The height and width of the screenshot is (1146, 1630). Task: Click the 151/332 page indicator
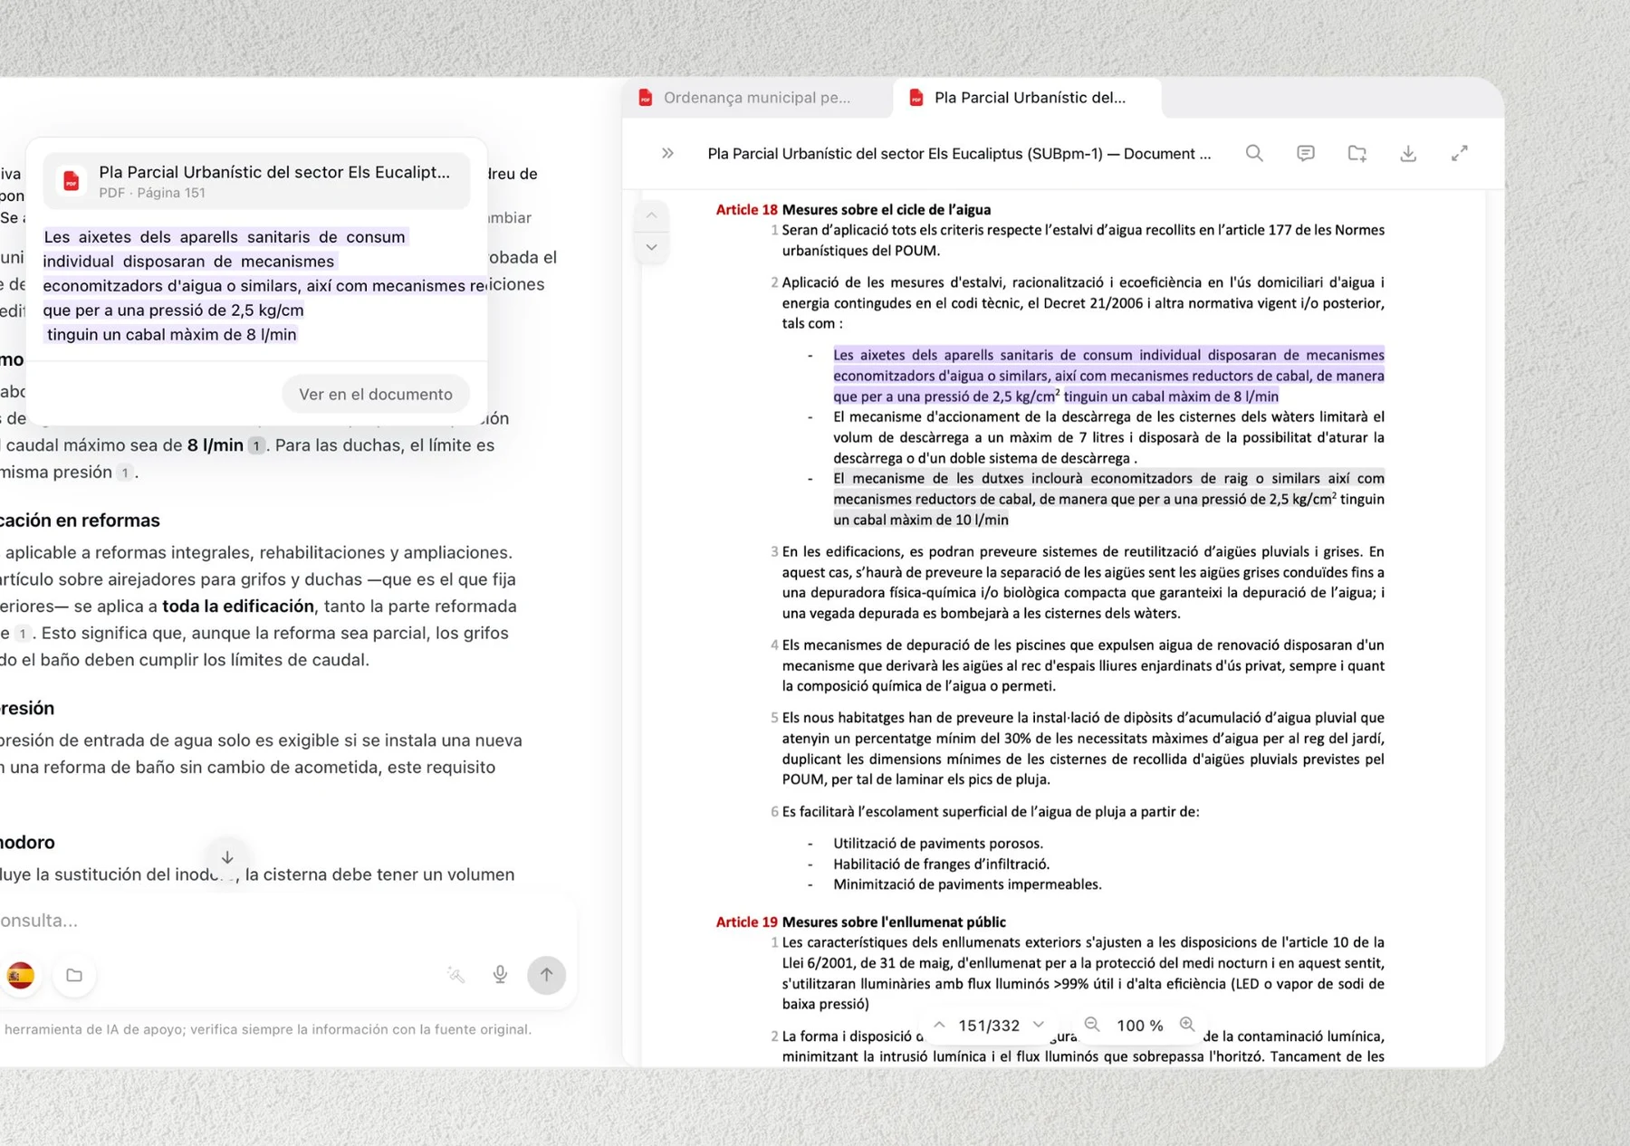989,1025
